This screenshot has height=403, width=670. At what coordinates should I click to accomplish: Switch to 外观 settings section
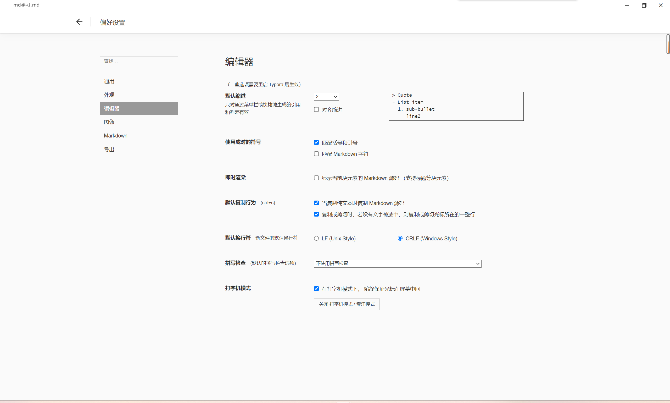109,95
